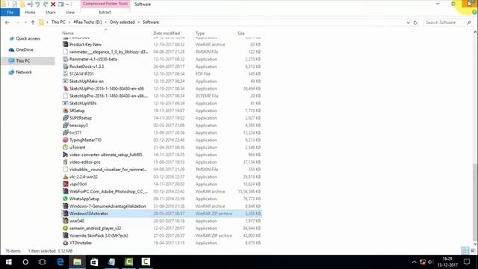
Task: Open the File tab
Action: 10,12
